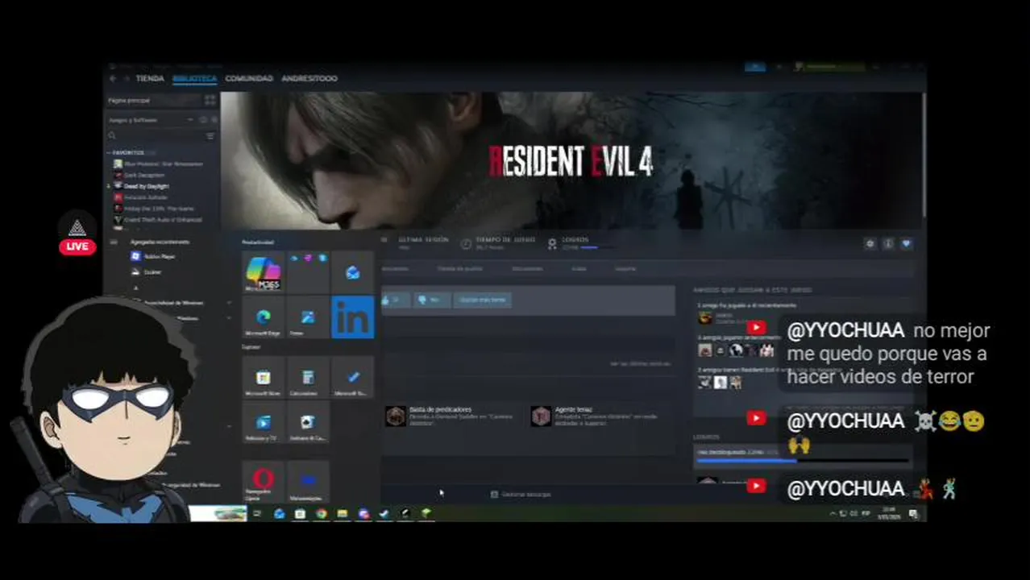The width and height of the screenshot is (1030, 580).
Task: Open the Soporte tab
Action: tap(625, 268)
